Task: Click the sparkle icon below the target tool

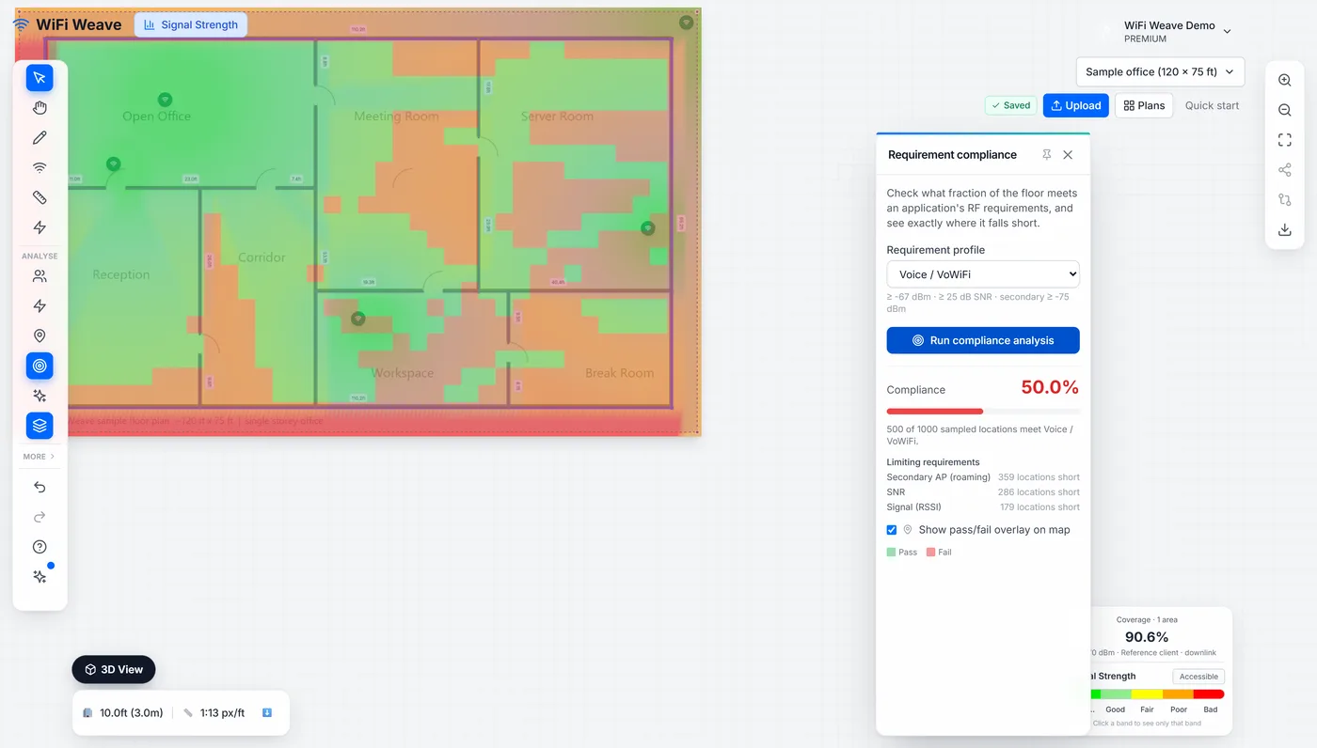Action: coord(40,396)
